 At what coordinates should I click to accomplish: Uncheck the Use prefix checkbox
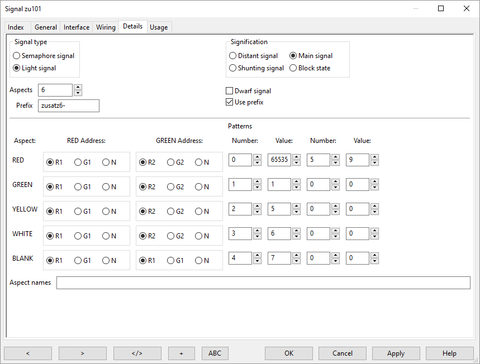[x=229, y=102]
